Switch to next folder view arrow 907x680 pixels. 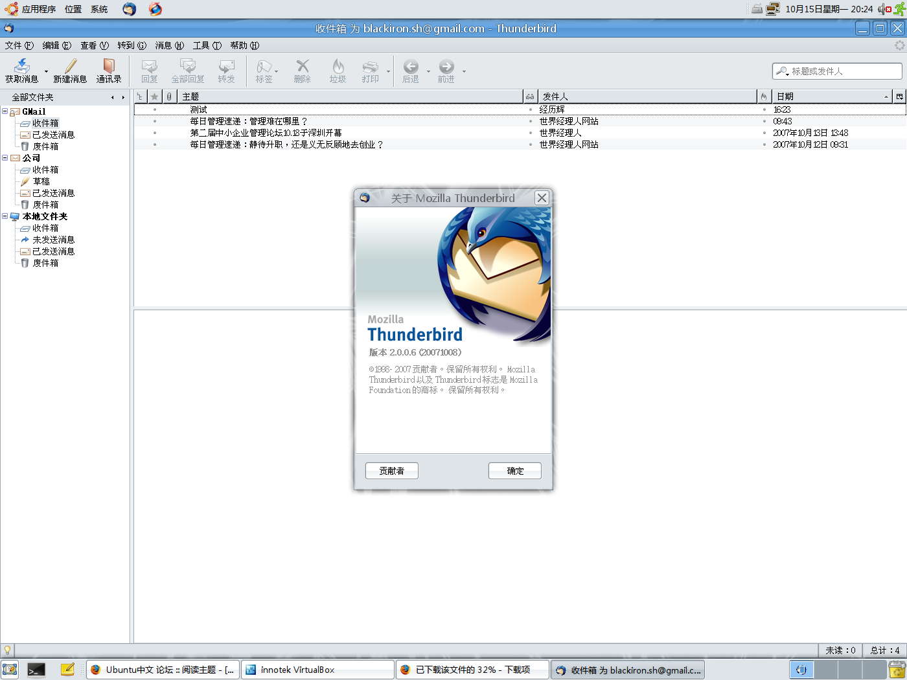(123, 97)
